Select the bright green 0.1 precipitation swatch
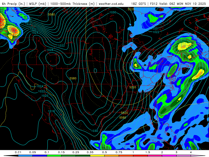The height and width of the screenshot is (157, 209). 54,156
